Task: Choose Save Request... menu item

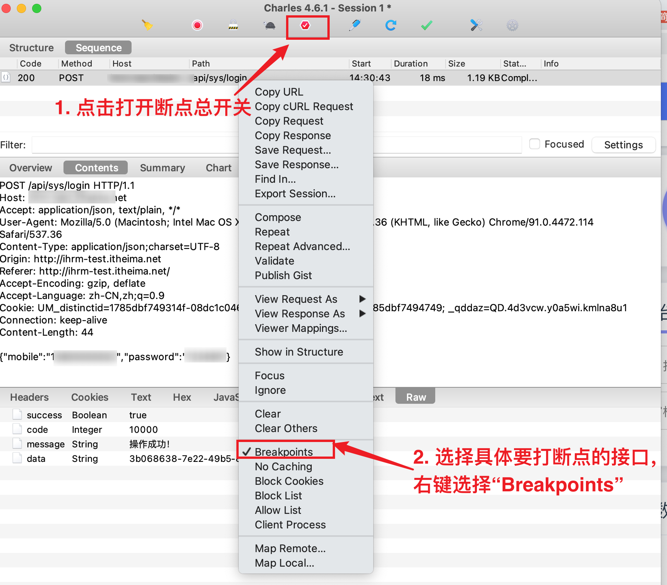Action: click(306, 150)
